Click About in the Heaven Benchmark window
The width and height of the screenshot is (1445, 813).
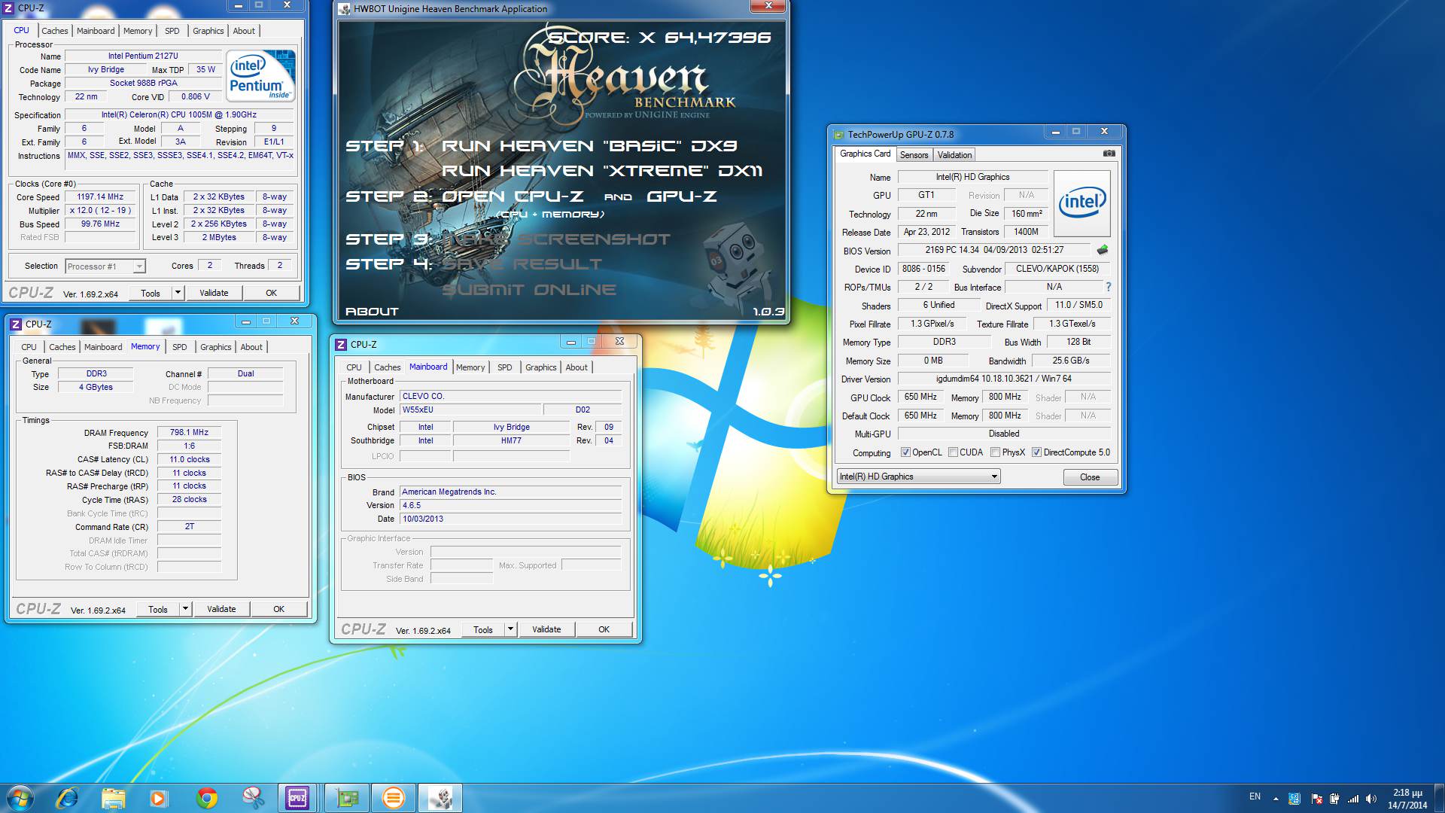[x=372, y=311]
